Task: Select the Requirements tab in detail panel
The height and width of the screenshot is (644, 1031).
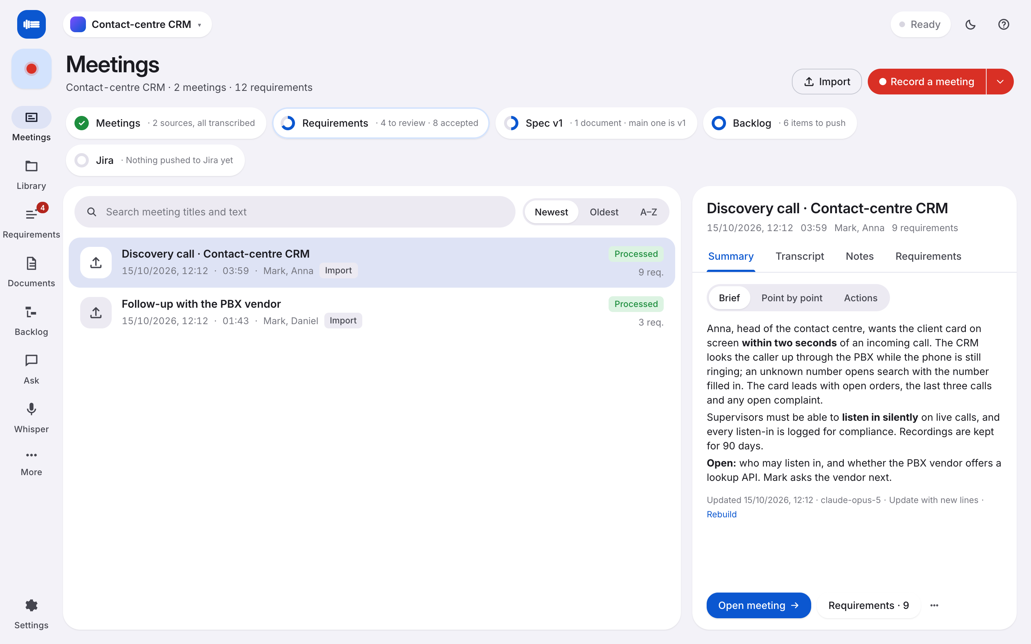Action: [x=928, y=257]
